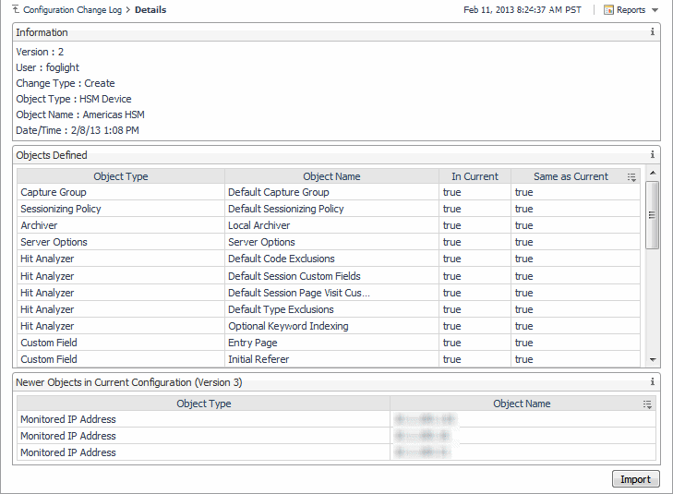The width and height of the screenshot is (673, 494).
Task: Sort by In Current column header
Action: [475, 176]
